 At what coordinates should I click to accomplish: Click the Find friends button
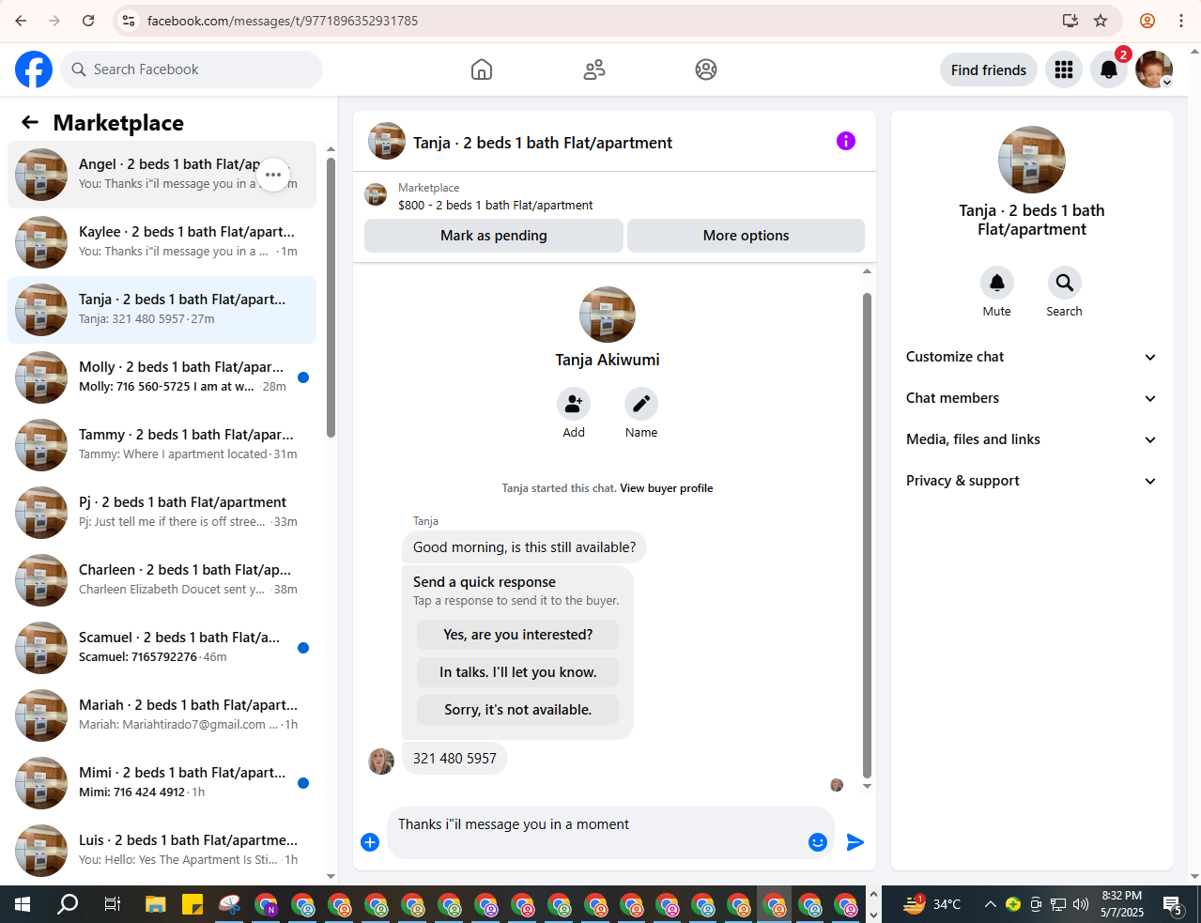tap(989, 69)
